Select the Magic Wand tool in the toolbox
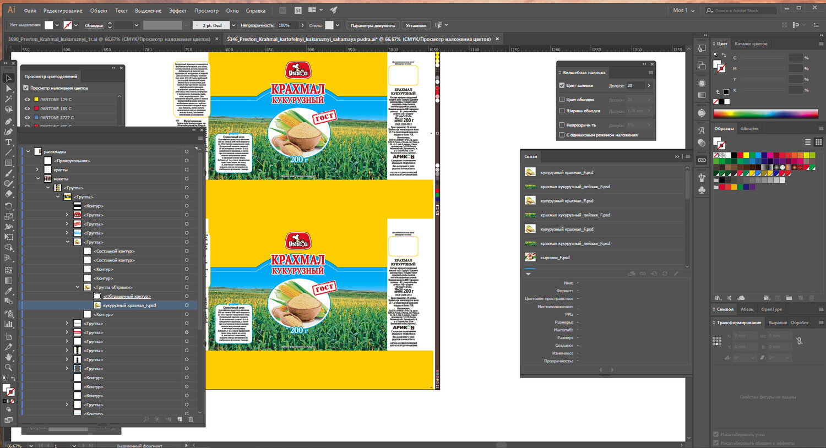Screen dimensions: 826x448 pyautogui.click(x=8, y=99)
